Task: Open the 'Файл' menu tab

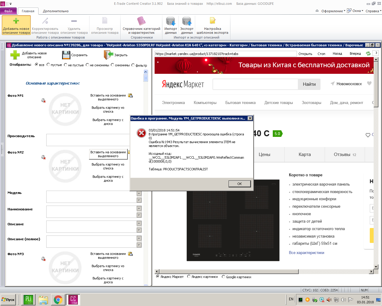Action: click(8, 11)
